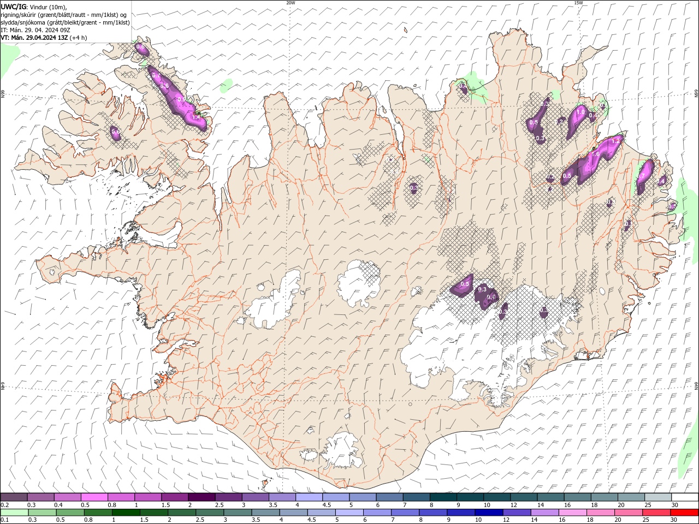The image size is (699, 524).
Task: Click the 'slydda/snjókoma' legend description line
Action: pyautogui.click(x=65, y=22)
